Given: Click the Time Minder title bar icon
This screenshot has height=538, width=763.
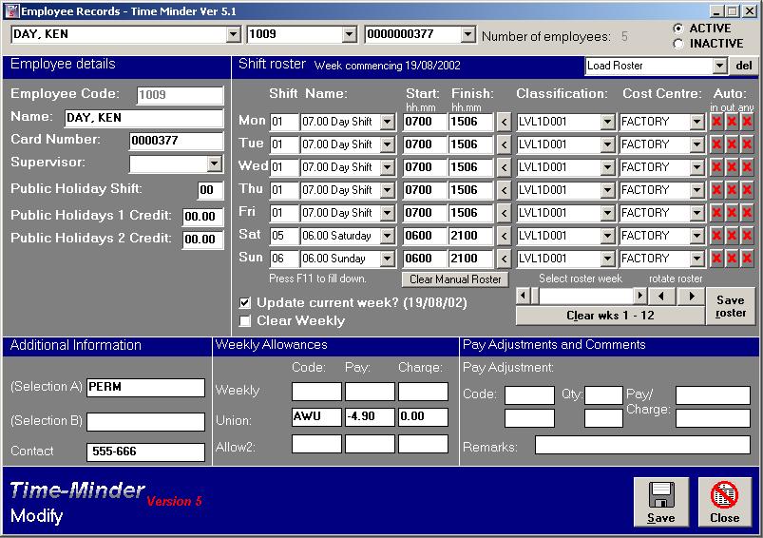Looking at the screenshot, I should click(11, 11).
